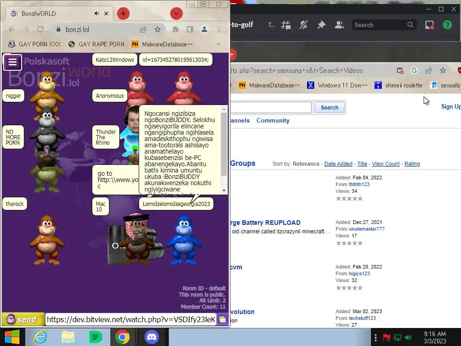Open the BonziWORLD hamburger menu
Screen dimensions: 461x346
click(x=12, y=62)
